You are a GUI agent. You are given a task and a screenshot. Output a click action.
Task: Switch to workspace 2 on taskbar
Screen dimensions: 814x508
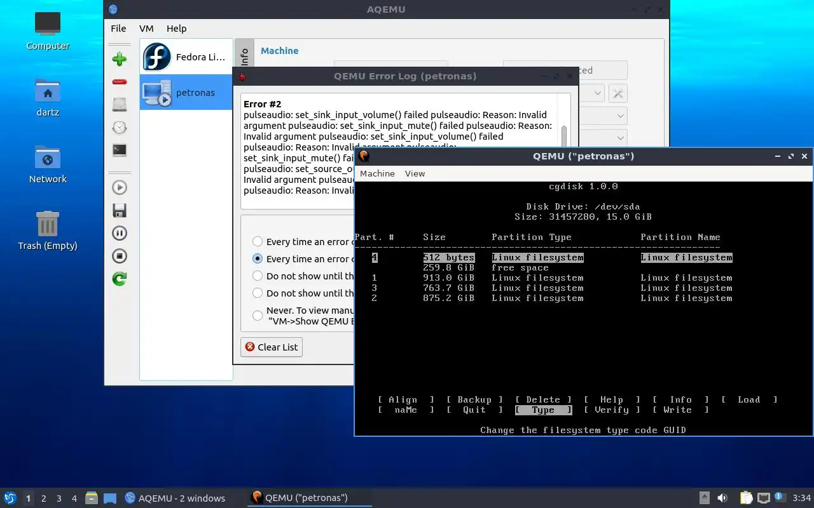(x=44, y=498)
